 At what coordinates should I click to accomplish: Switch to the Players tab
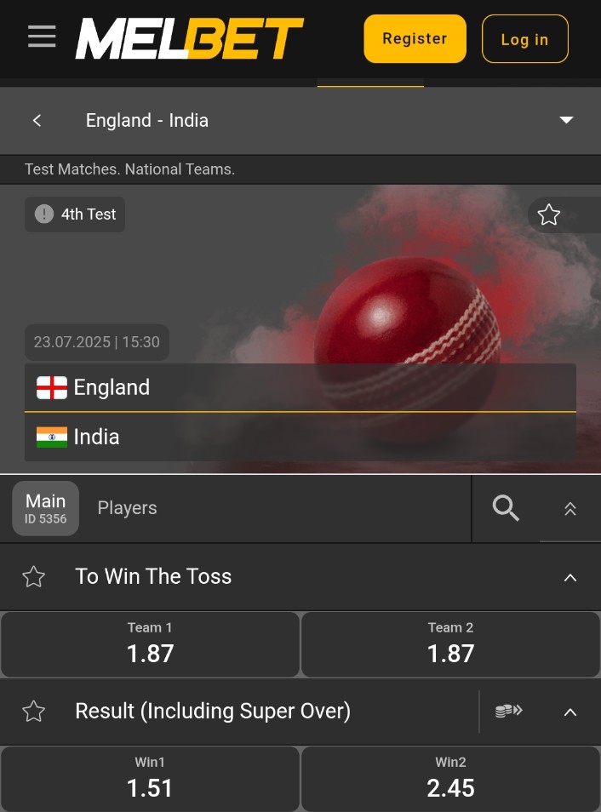127,507
